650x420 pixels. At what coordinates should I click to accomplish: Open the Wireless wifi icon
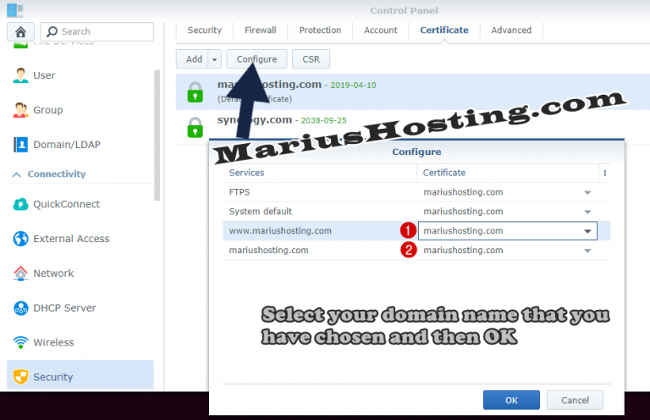pyautogui.click(x=21, y=343)
